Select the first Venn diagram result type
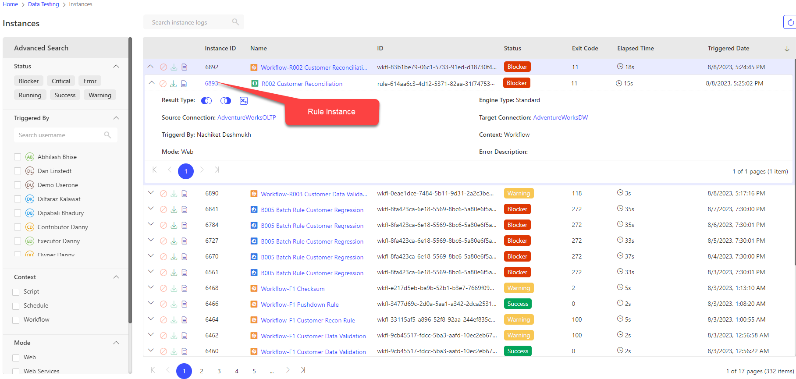This screenshot has height=379, width=796. coord(206,101)
